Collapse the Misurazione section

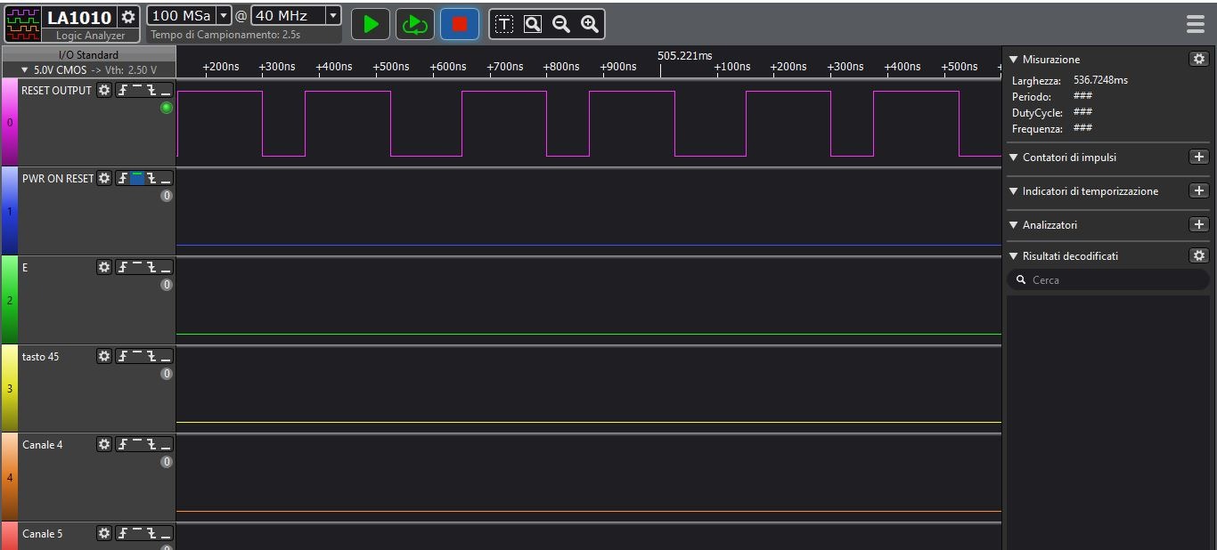click(x=1013, y=60)
